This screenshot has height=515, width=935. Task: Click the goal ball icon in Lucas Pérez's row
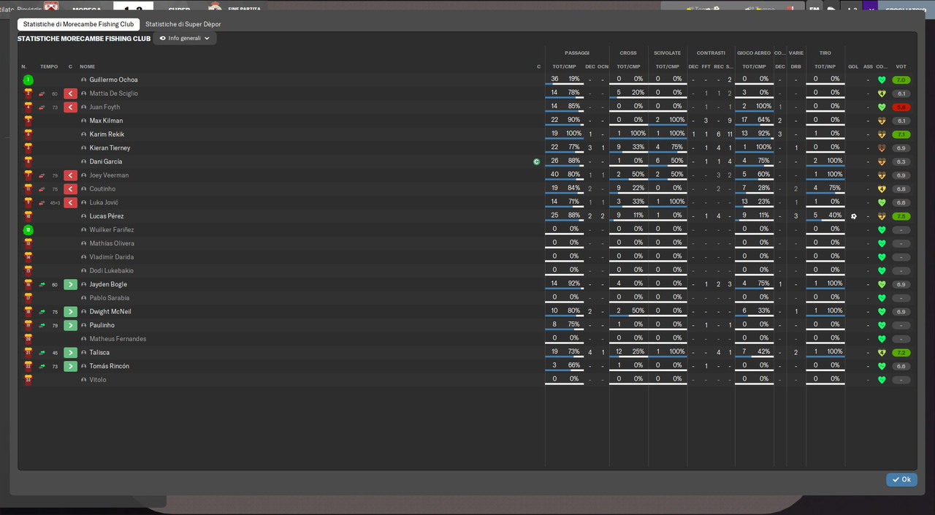pos(854,216)
